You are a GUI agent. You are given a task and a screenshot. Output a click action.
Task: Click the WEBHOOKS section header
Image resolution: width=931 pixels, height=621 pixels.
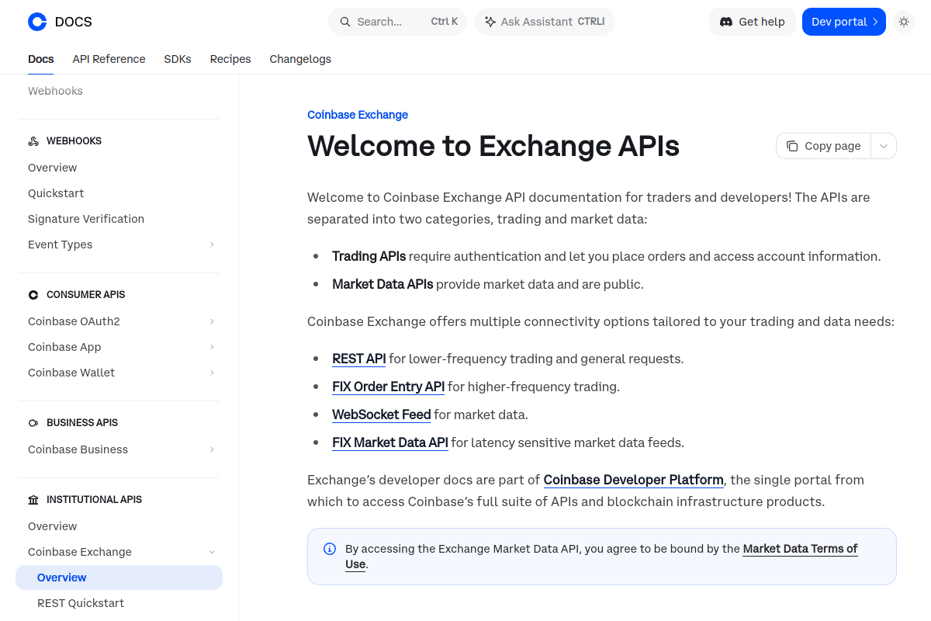point(74,141)
